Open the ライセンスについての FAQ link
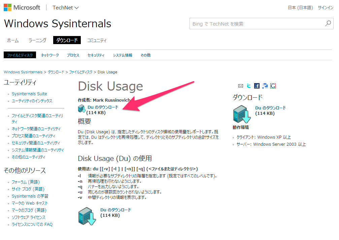339x240 pixels. point(32,224)
